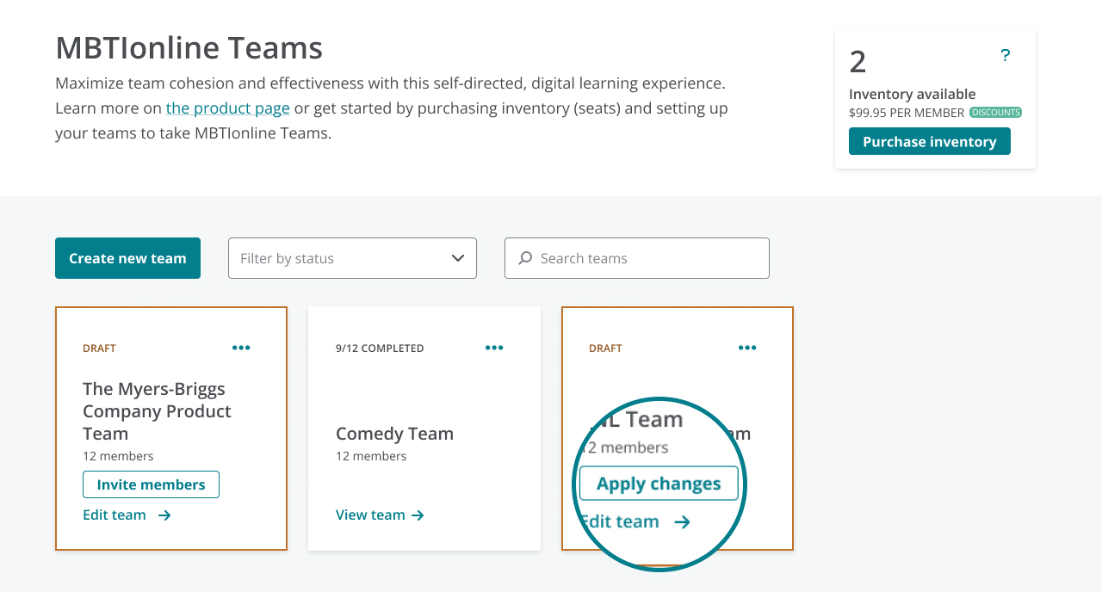The image size is (1102, 592).
Task: Click Invite members on Product Team card
Action: [x=151, y=484]
